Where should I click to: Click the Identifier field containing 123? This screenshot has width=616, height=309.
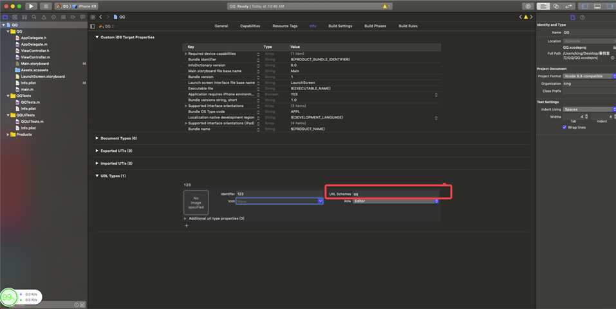pyautogui.click(x=279, y=194)
